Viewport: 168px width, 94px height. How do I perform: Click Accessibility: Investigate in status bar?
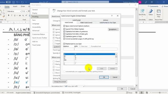click(x=71, y=93)
